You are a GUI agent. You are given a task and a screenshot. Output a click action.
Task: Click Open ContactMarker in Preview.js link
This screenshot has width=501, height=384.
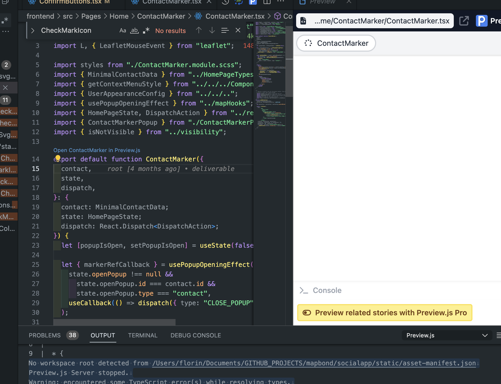pos(97,150)
